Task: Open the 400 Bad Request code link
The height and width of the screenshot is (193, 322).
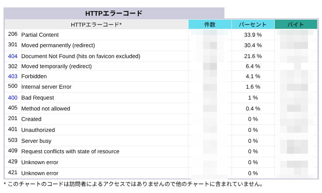Action: 13,98
